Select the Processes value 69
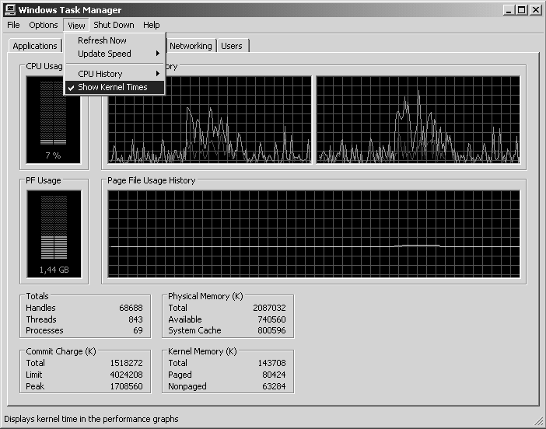546x429 pixels. [x=138, y=330]
